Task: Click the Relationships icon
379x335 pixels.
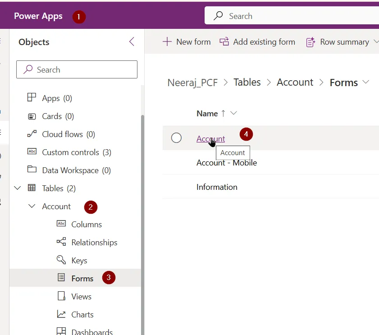Action: coord(61,241)
